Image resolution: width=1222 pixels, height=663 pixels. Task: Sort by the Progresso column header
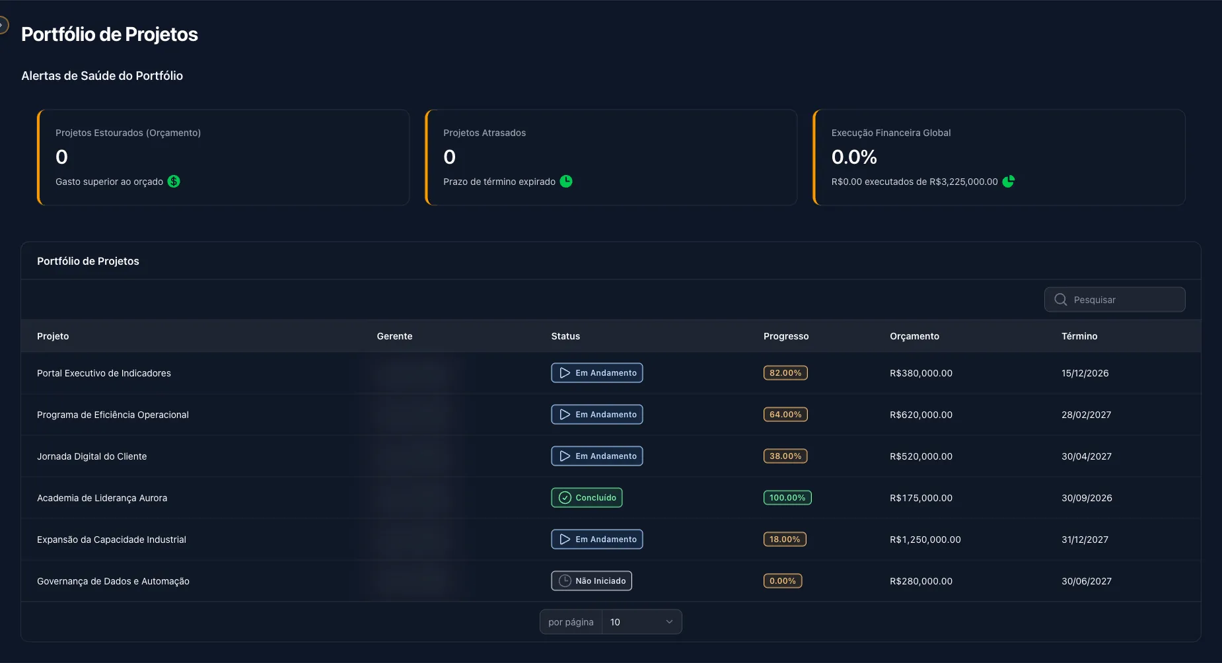click(786, 336)
